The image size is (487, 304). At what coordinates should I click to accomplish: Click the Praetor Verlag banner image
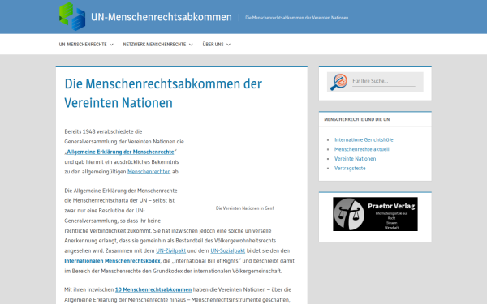coord(375,214)
